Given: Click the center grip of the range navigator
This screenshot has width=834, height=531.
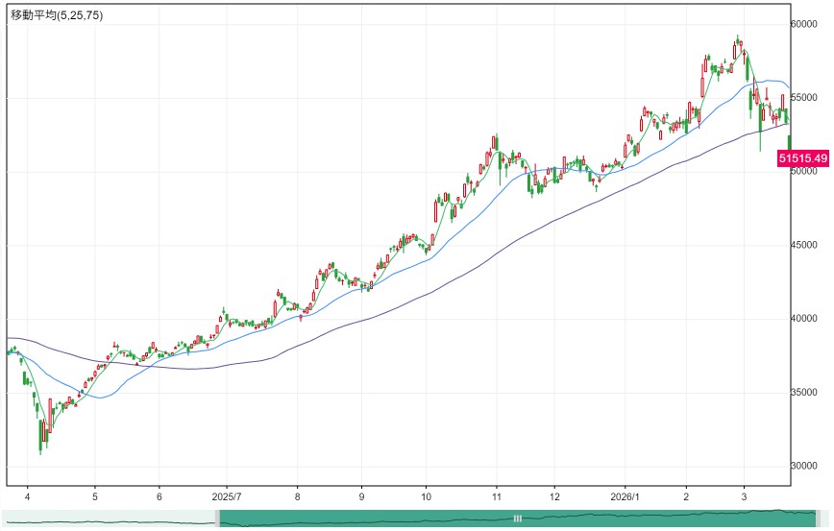Looking at the screenshot, I should tap(518, 519).
